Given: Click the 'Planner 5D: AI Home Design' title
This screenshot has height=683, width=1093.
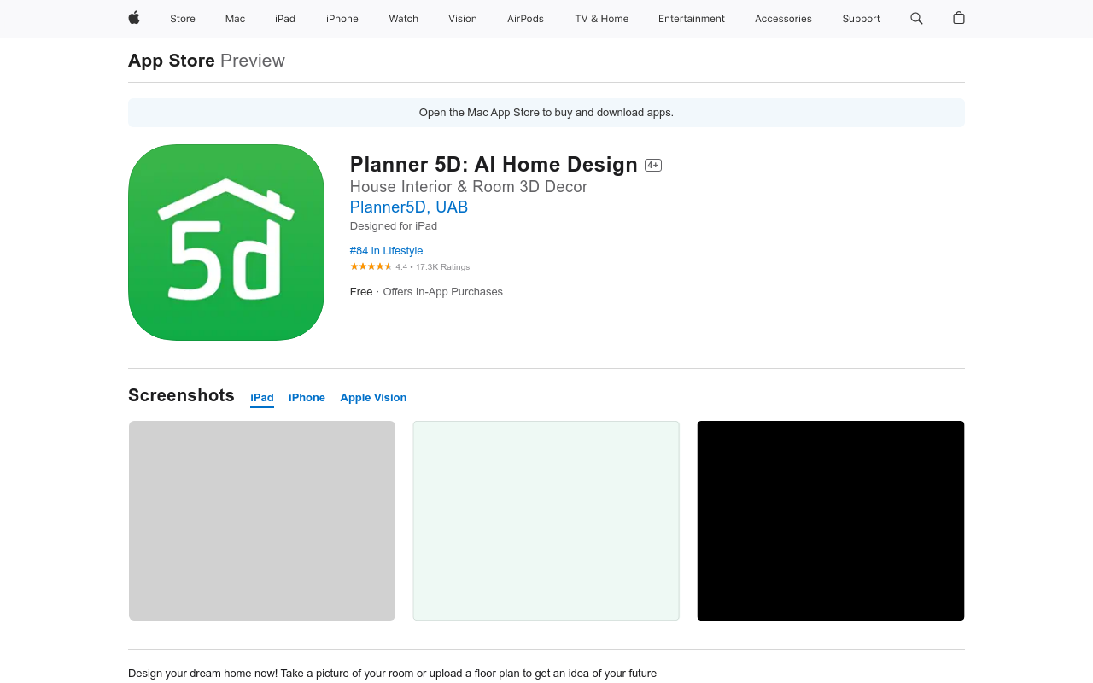Looking at the screenshot, I should (494, 164).
